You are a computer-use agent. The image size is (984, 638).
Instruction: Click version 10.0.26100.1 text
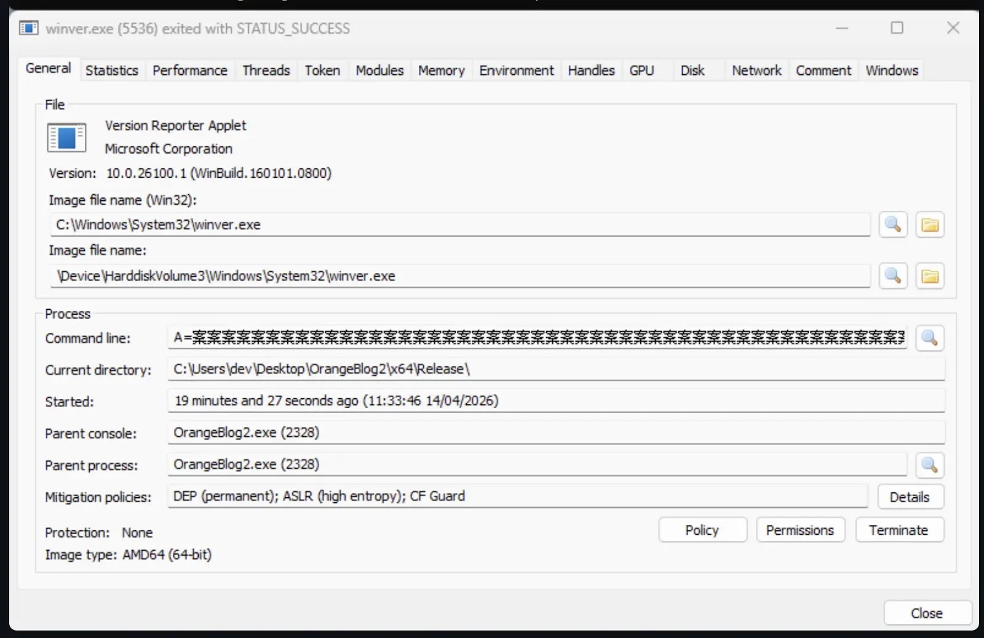219,173
